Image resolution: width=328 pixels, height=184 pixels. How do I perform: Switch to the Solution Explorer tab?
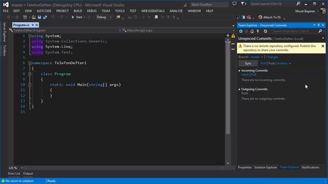pyautogui.click(x=265, y=167)
